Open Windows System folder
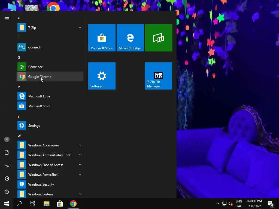279x209 pixels. point(50,194)
